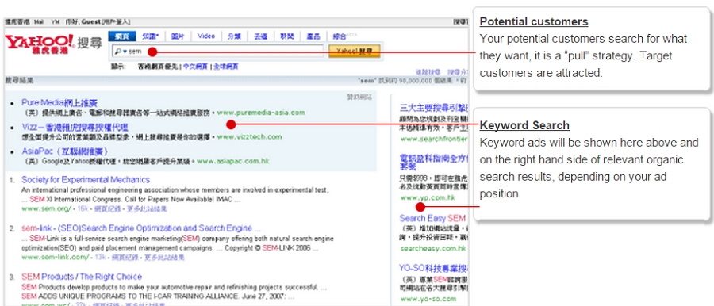This screenshot has height=306, width=714.
Task: Open the YM link in the top bar
Action: (55, 22)
